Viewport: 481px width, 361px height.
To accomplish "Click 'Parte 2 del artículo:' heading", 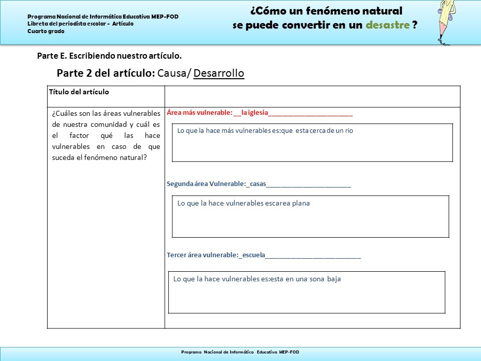I will point(106,73).
